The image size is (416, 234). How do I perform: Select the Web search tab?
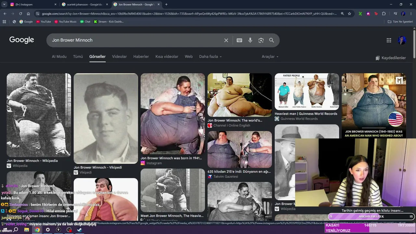pyautogui.click(x=189, y=57)
